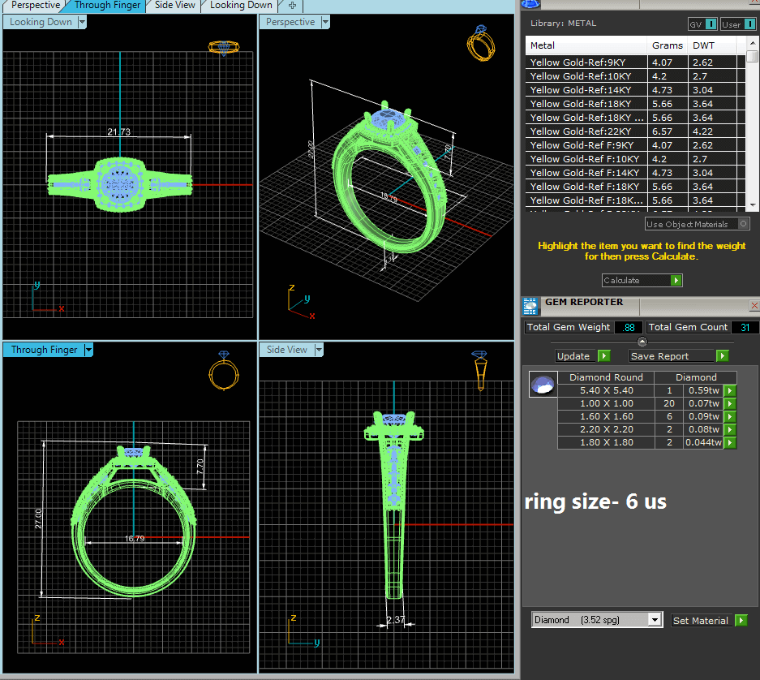The height and width of the screenshot is (680, 760).
Task: Toggle the User library switch
Action: coord(749,24)
